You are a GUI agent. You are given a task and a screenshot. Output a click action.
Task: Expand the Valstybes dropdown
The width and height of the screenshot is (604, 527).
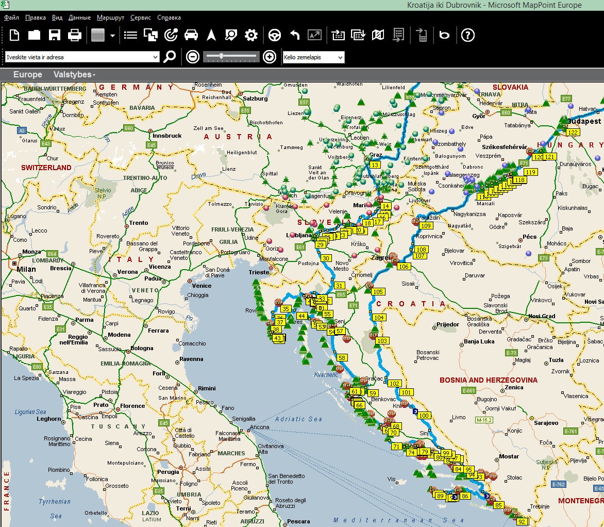click(x=74, y=74)
